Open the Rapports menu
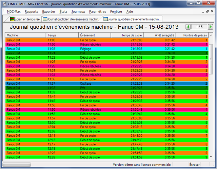 click(31, 11)
